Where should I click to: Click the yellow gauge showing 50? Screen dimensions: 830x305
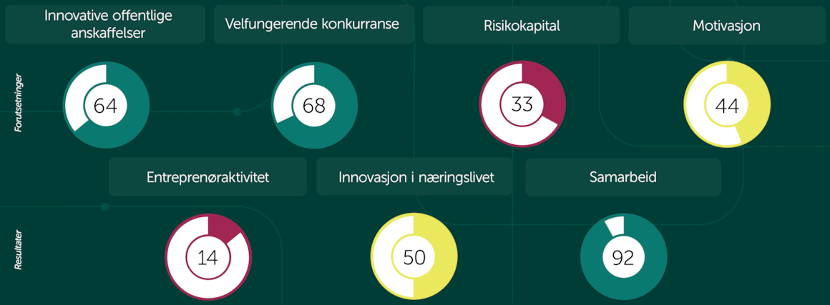(414, 257)
